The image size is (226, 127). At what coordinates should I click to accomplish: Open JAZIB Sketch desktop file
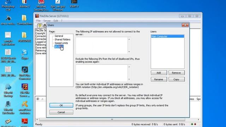click(8, 56)
